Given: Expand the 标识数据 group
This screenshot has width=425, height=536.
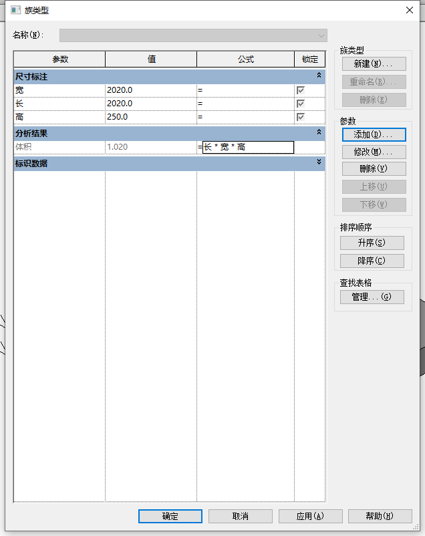Looking at the screenshot, I should 319,162.
